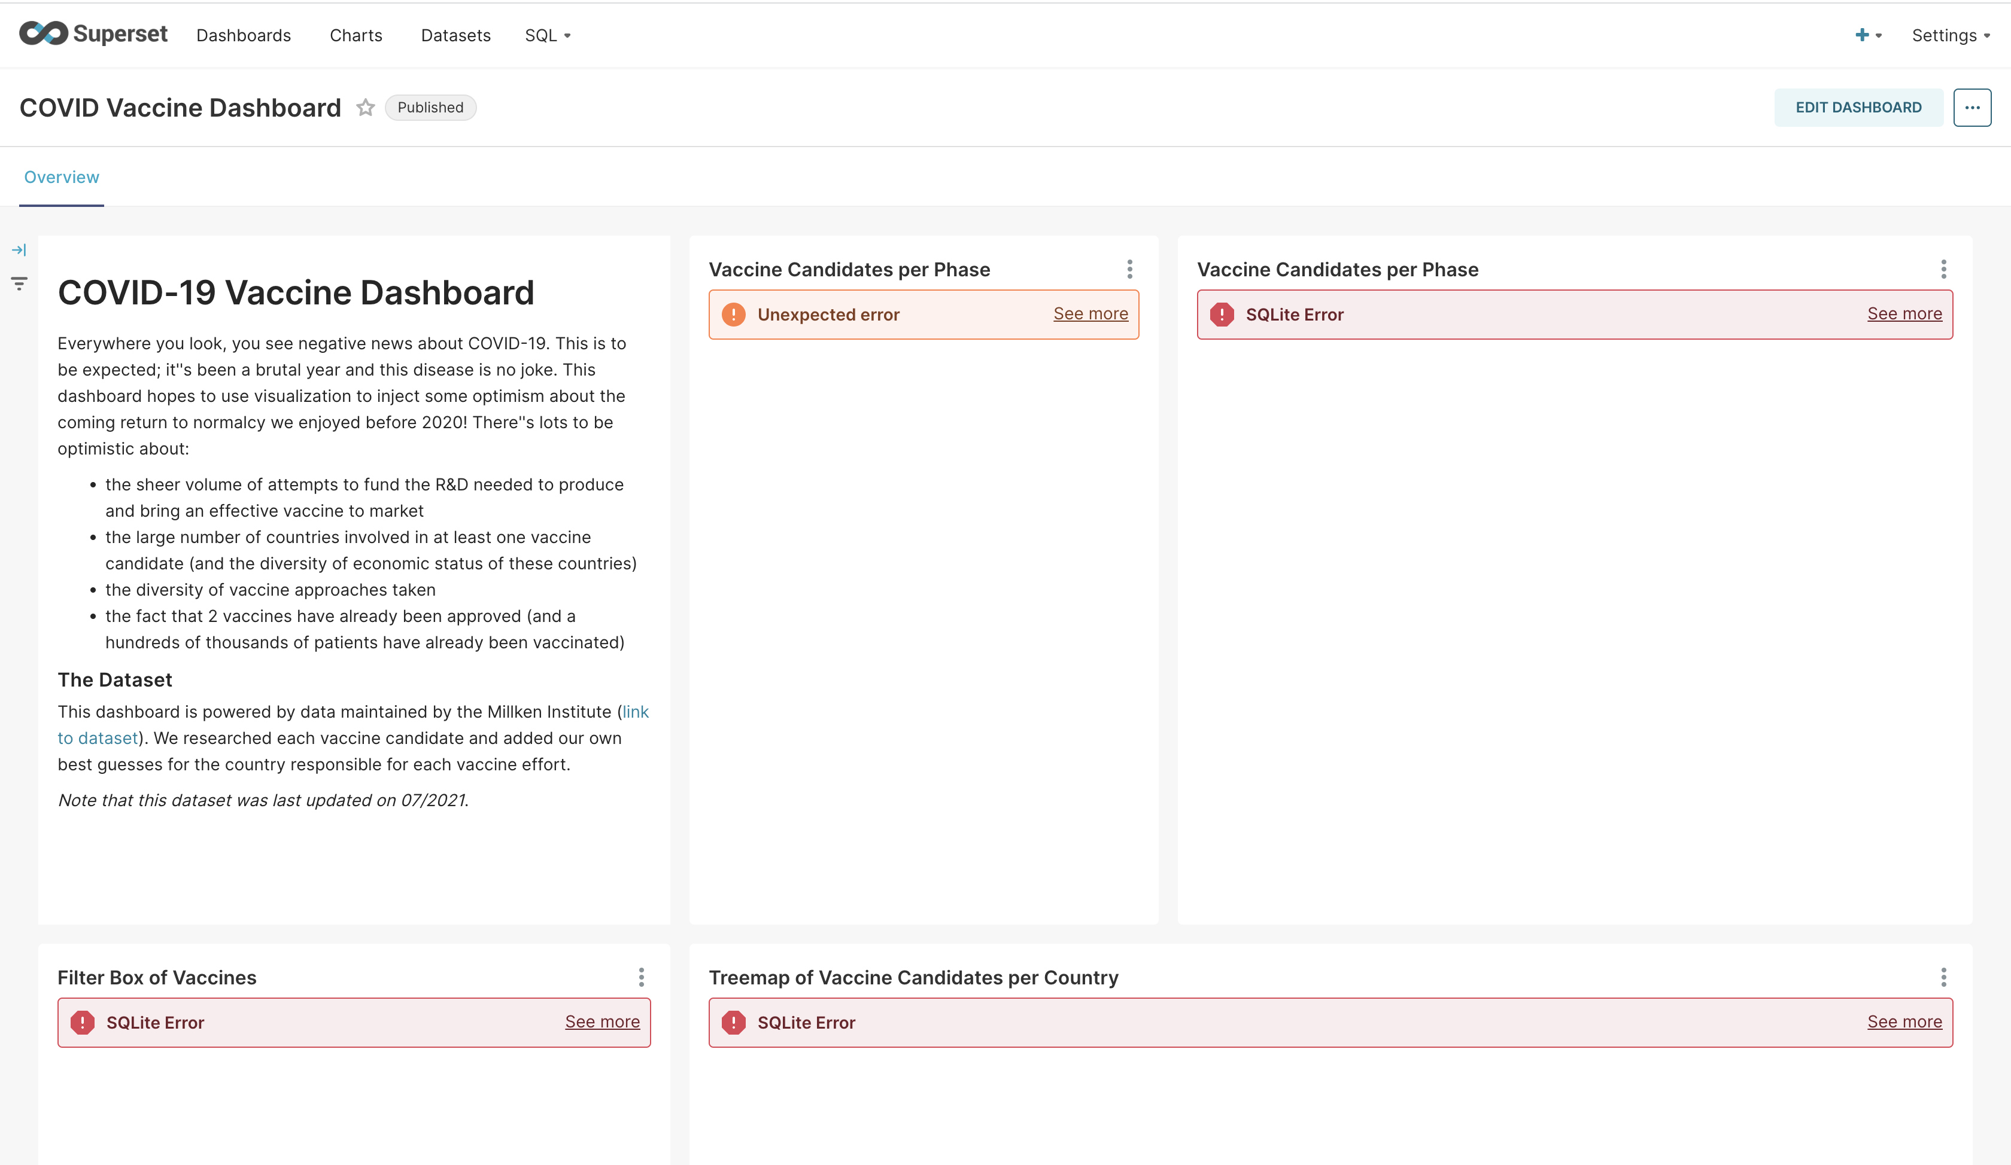Open the caret next to the plus icon

click(x=1878, y=36)
